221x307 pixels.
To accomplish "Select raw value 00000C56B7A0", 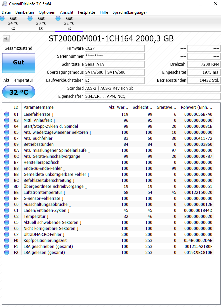I will click(198, 114).
